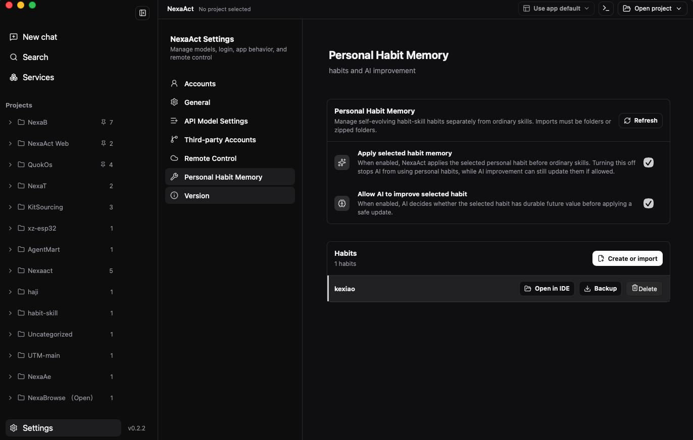Expand the NexaAct Web project chevron
693x440 pixels.
10,143
